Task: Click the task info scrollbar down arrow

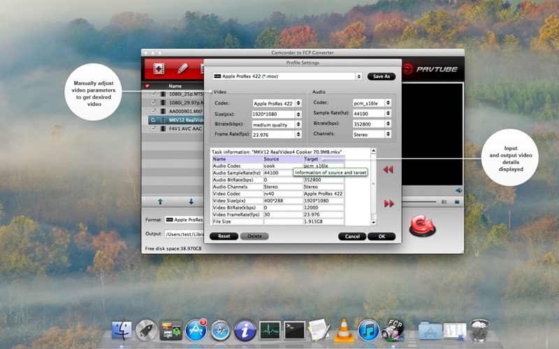Action: tap(374, 223)
